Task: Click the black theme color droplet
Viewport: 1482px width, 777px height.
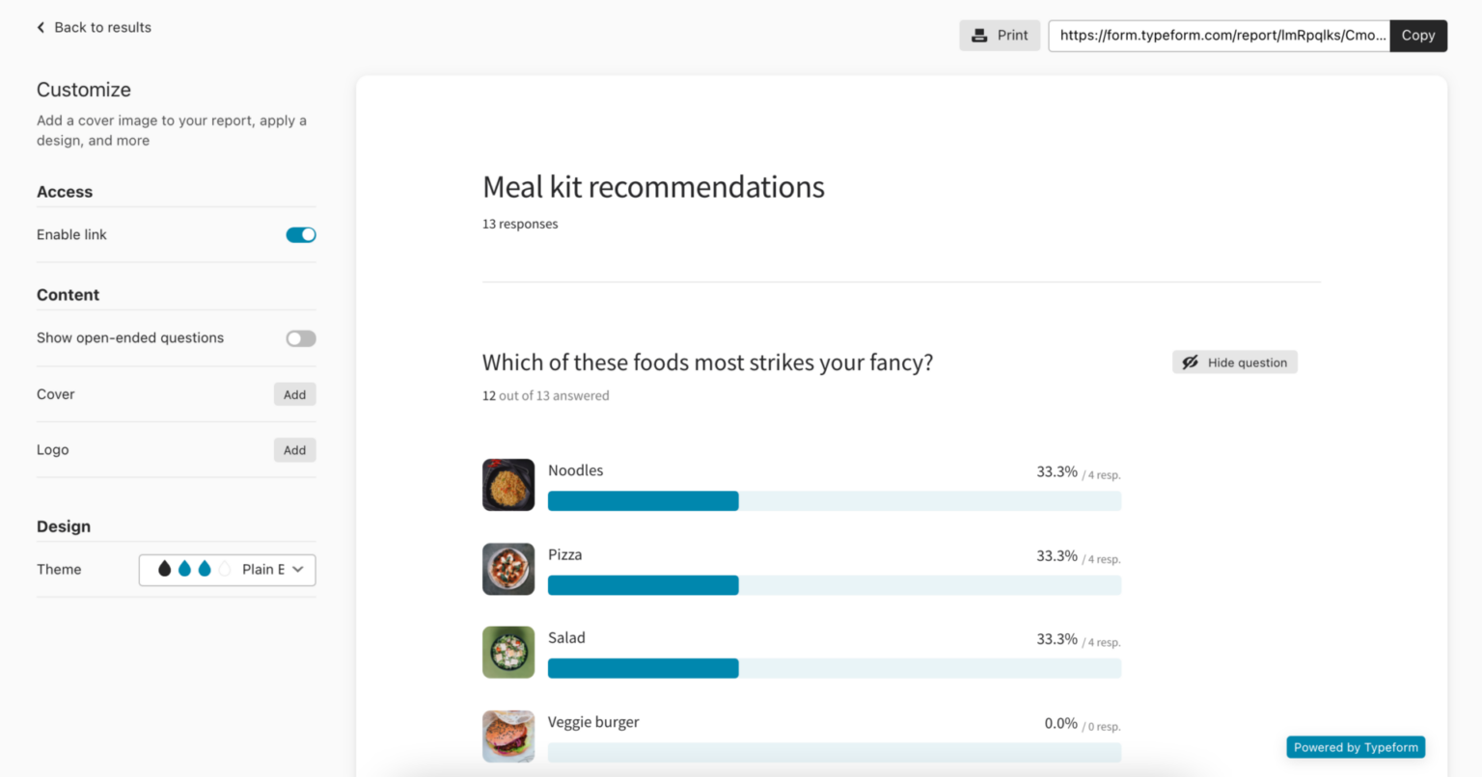Action: (x=165, y=570)
